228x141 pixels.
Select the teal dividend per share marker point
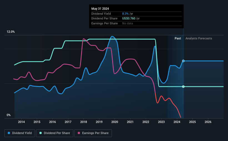(x=183, y=87)
